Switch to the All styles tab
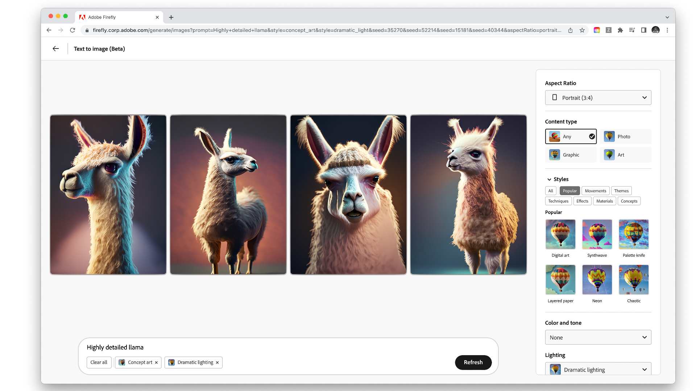Viewport: 696px width, 391px height. [551, 191]
